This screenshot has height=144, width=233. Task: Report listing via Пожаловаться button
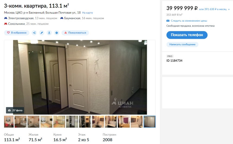(x=75, y=33)
